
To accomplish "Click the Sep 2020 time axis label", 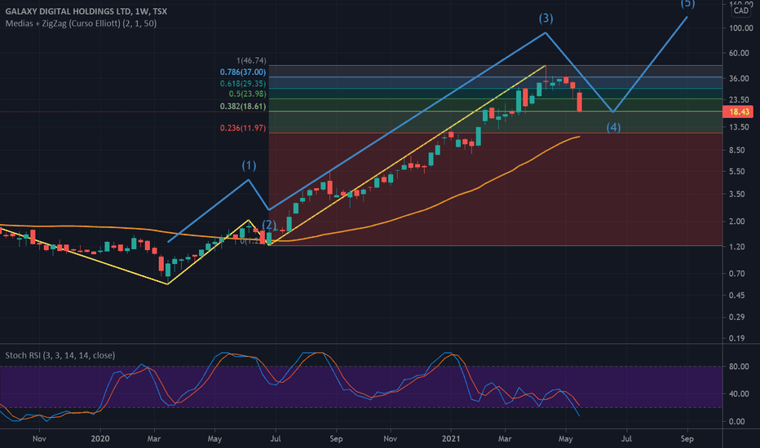I will [336, 439].
